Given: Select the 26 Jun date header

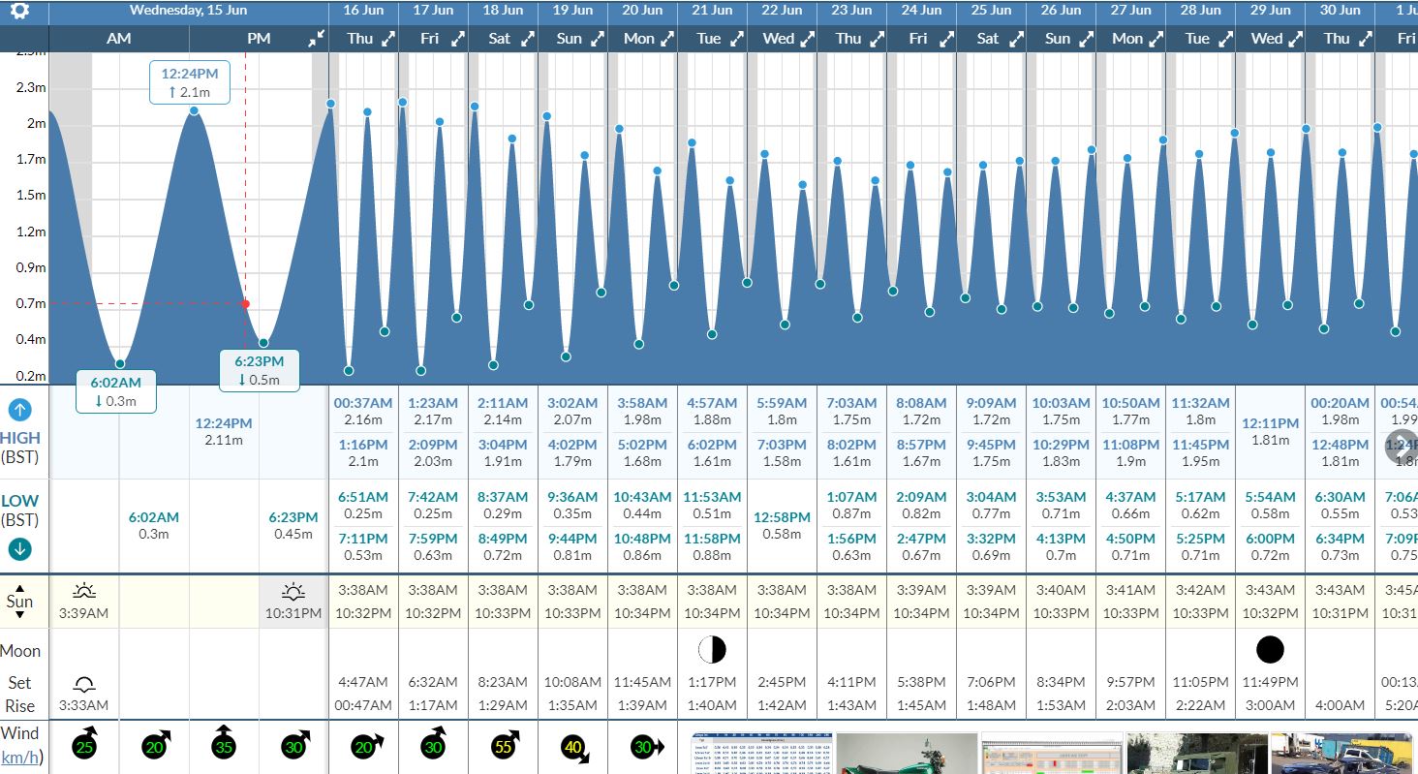Looking at the screenshot, I should pyautogui.click(x=1061, y=11).
